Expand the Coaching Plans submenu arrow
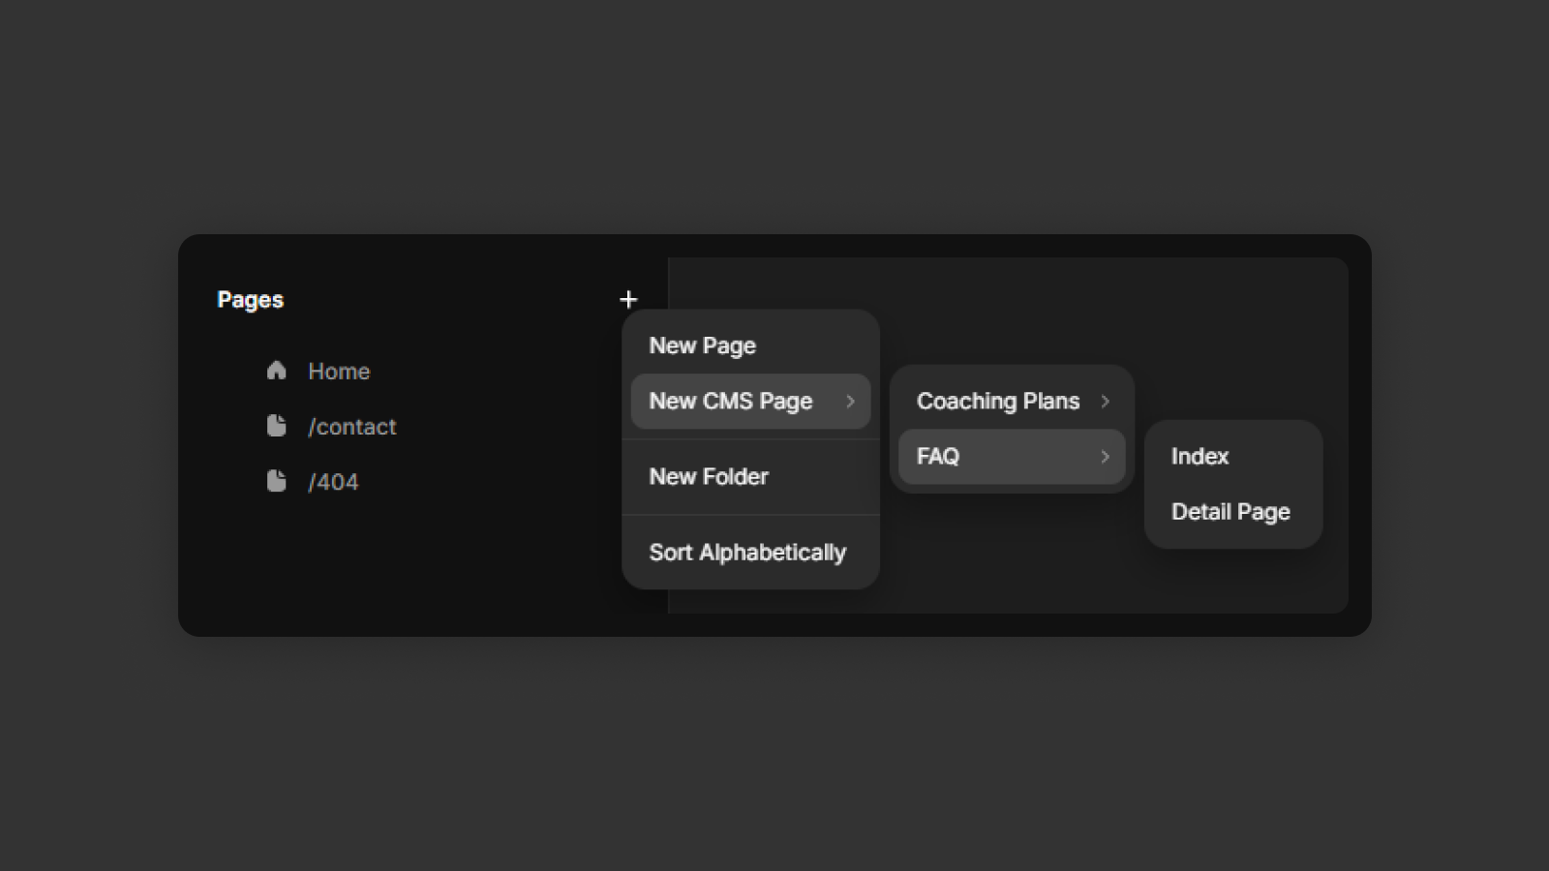 tap(1105, 402)
